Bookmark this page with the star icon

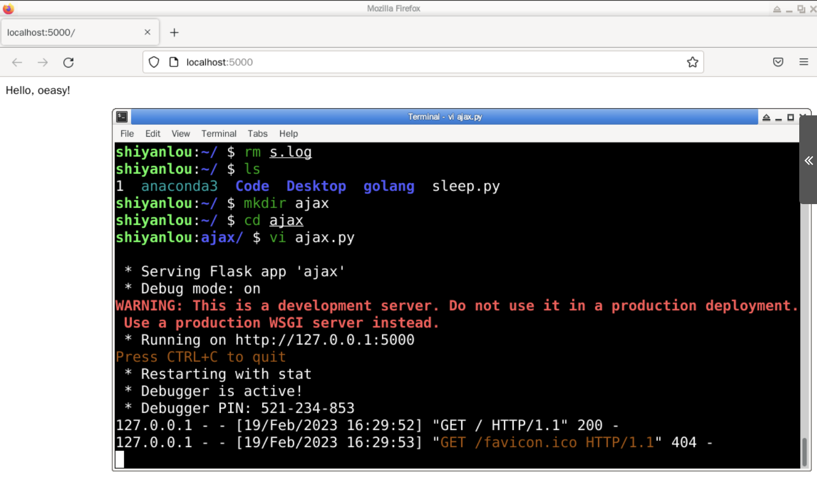pos(692,62)
